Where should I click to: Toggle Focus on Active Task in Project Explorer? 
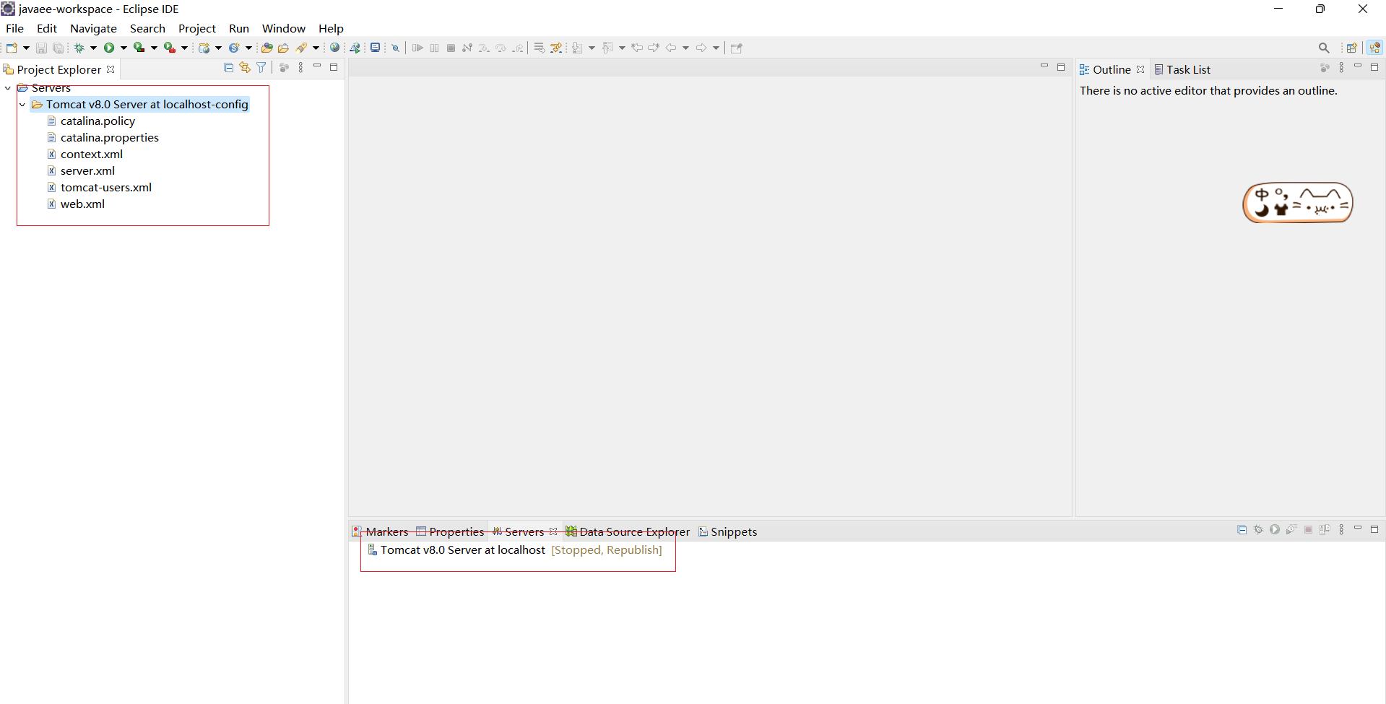(x=284, y=67)
